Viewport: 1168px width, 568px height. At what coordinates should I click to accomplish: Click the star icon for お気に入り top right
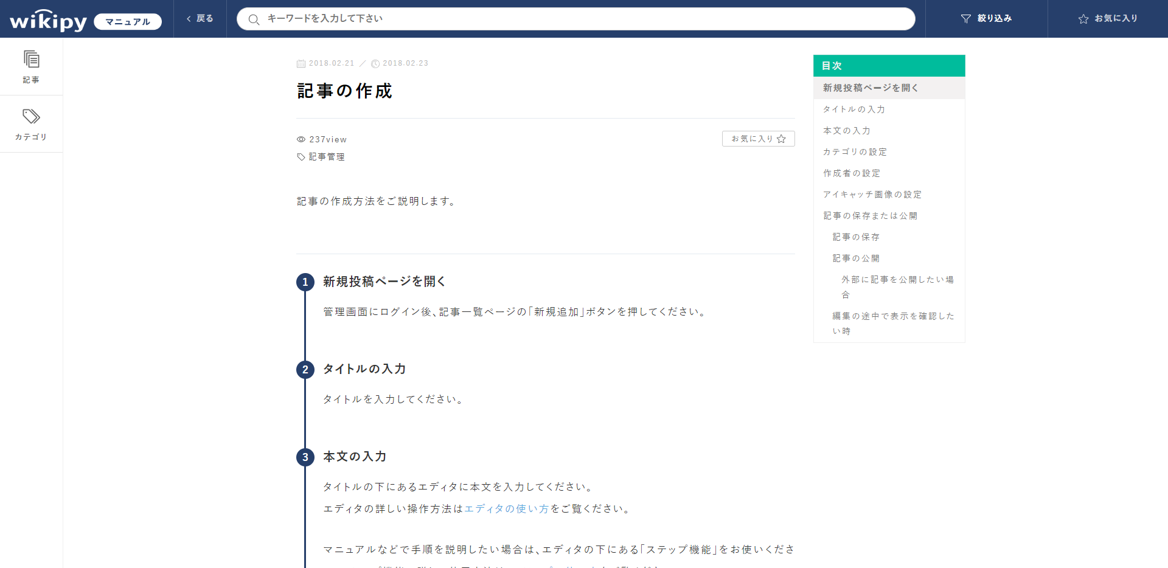tap(1083, 19)
